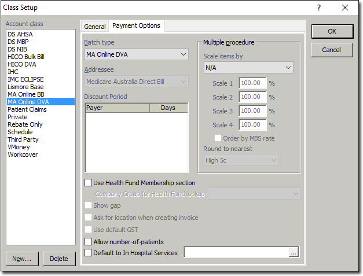Image resolution: width=363 pixels, height=276 pixels.
Task: Click the Default In Hospital Services text field
Action: pyautogui.click(x=236, y=252)
